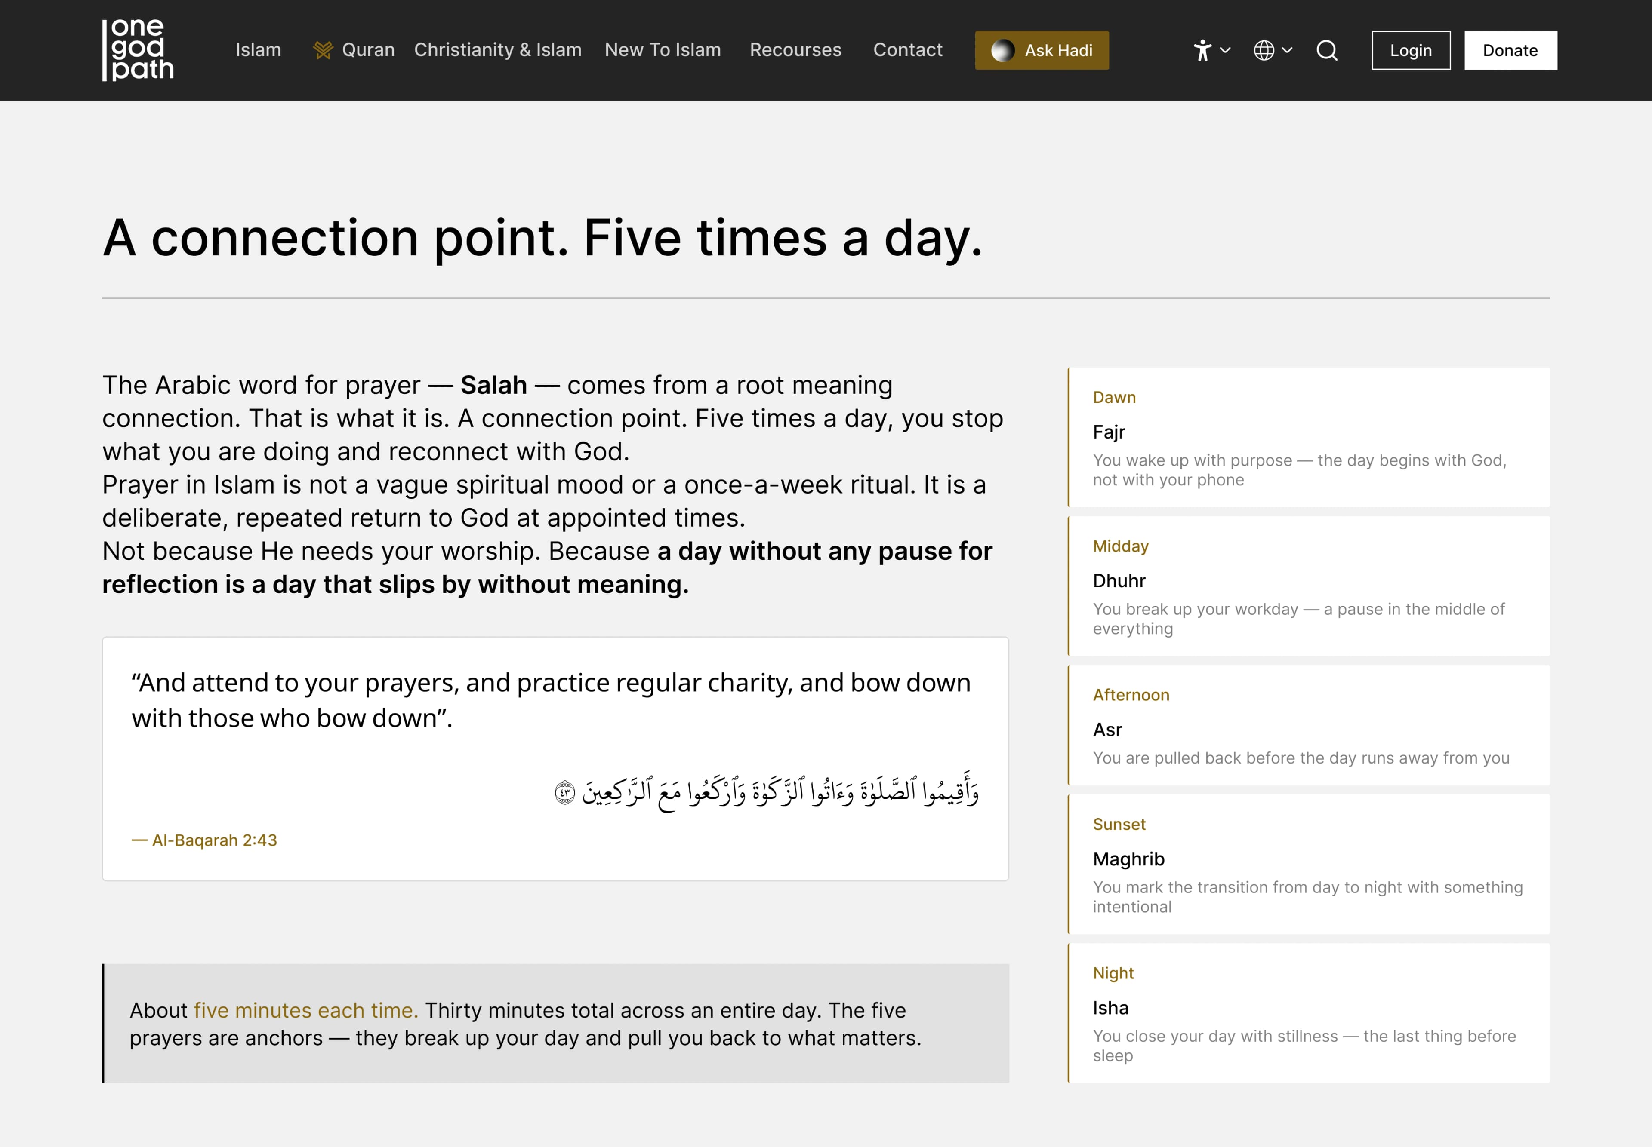The height and width of the screenshot is (1147, 1652).
Task: Select the Fajr prayer card
Action: (x=1308, y=437)
